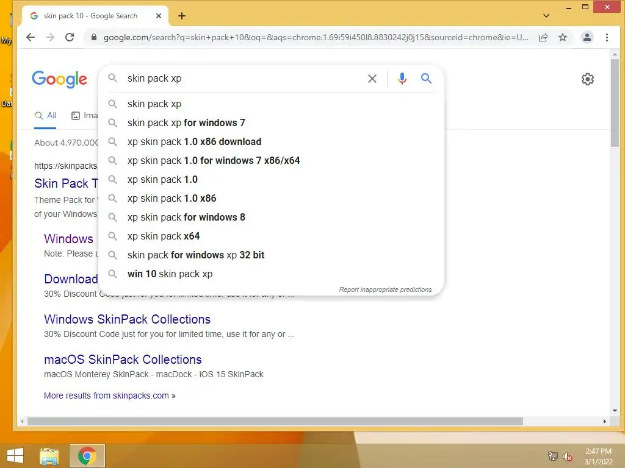Open the 'Download' sitelink
The width and height of the screenshot is (625, 468).
71,279
